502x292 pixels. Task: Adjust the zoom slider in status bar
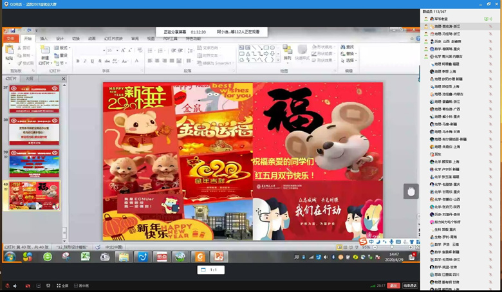pyautogui.click(x=392, y=247)
